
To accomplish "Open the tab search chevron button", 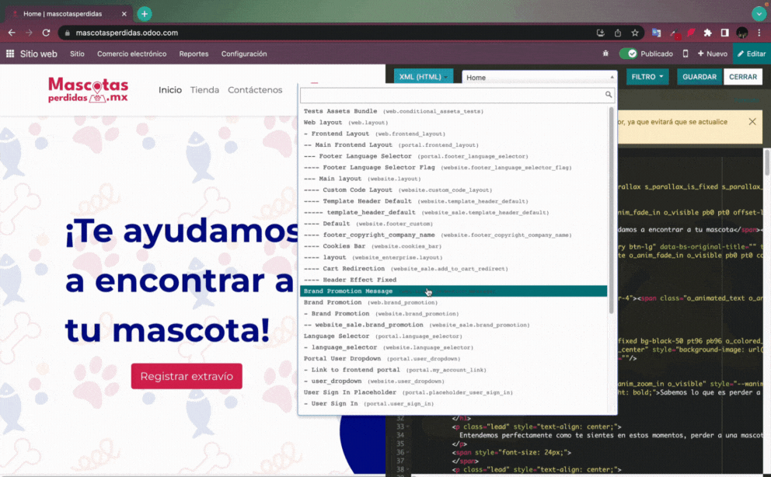I will click(x=759, y=14).
